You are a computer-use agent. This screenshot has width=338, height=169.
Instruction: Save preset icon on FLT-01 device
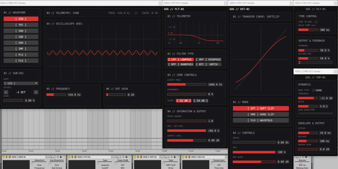pyautogui.click(x=126, y=157)
